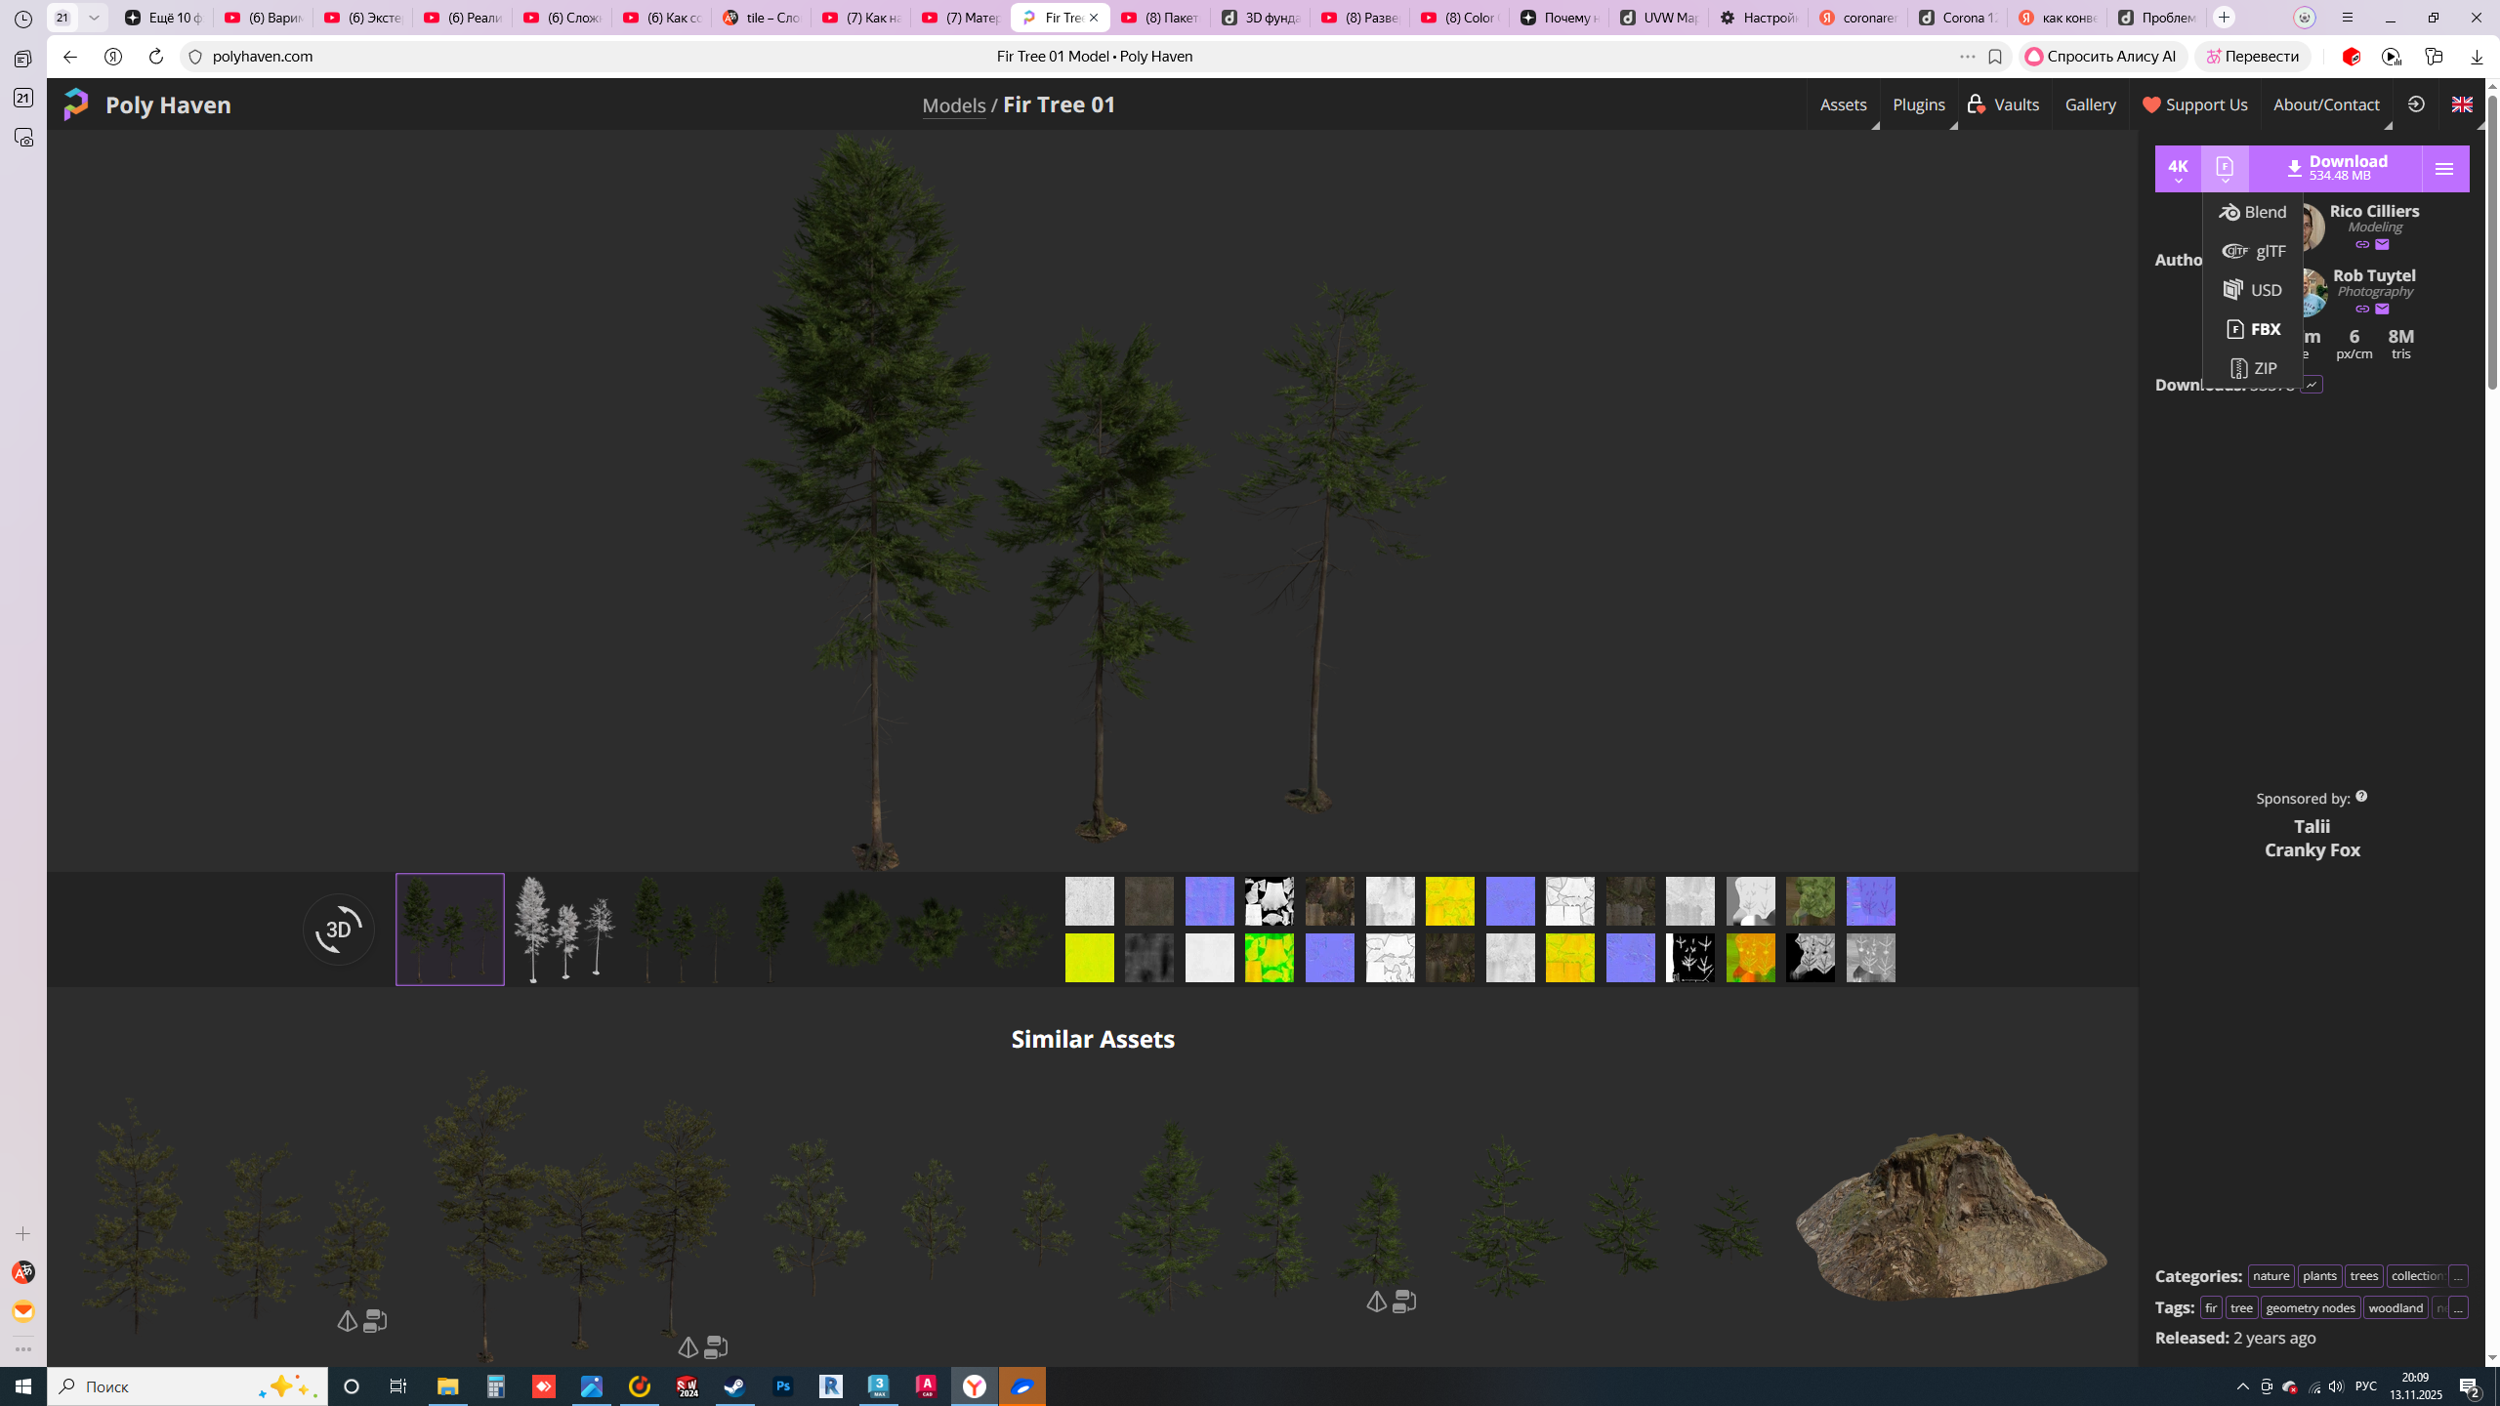Open the downloads statistics graph icon

click(x=2312, y=385)
